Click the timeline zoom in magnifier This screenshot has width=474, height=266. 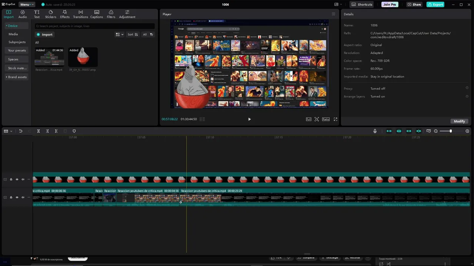pos(467,131)
